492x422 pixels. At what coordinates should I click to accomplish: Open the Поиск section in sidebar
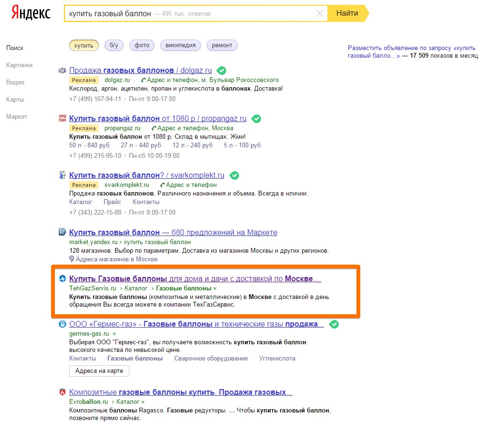click(15, 48)
